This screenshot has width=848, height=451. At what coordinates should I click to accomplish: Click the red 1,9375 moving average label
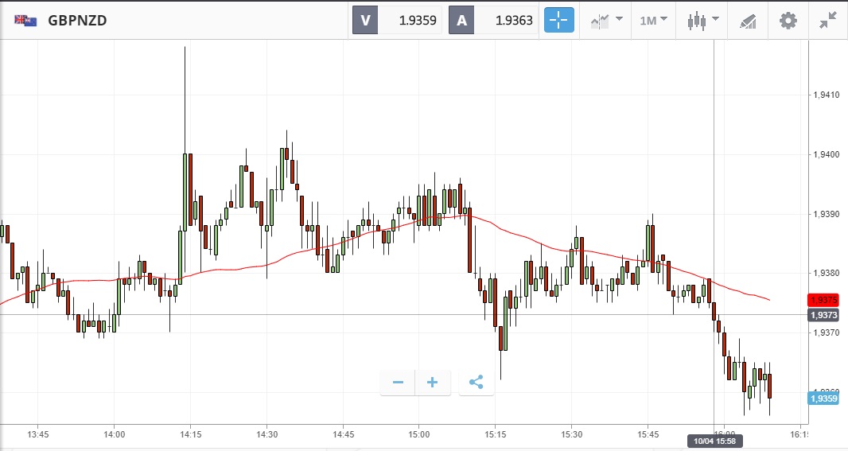(x=823, y=300)
